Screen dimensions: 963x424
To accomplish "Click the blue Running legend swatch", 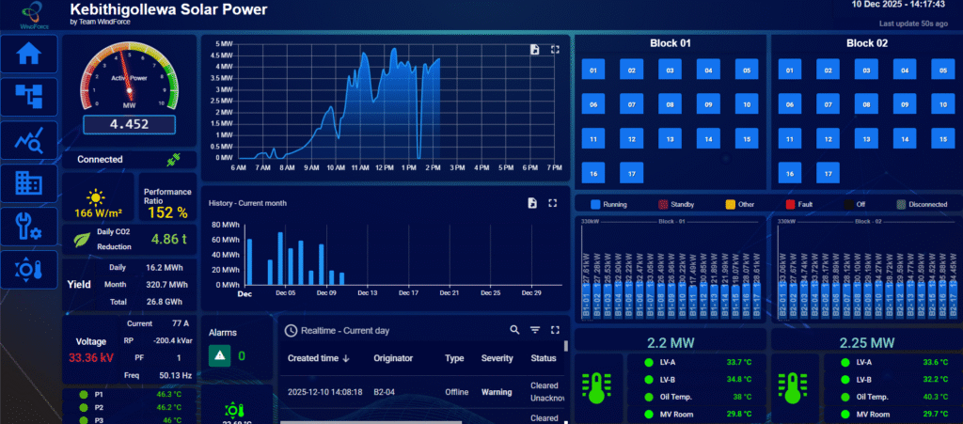I will click(x=595, y=204).
